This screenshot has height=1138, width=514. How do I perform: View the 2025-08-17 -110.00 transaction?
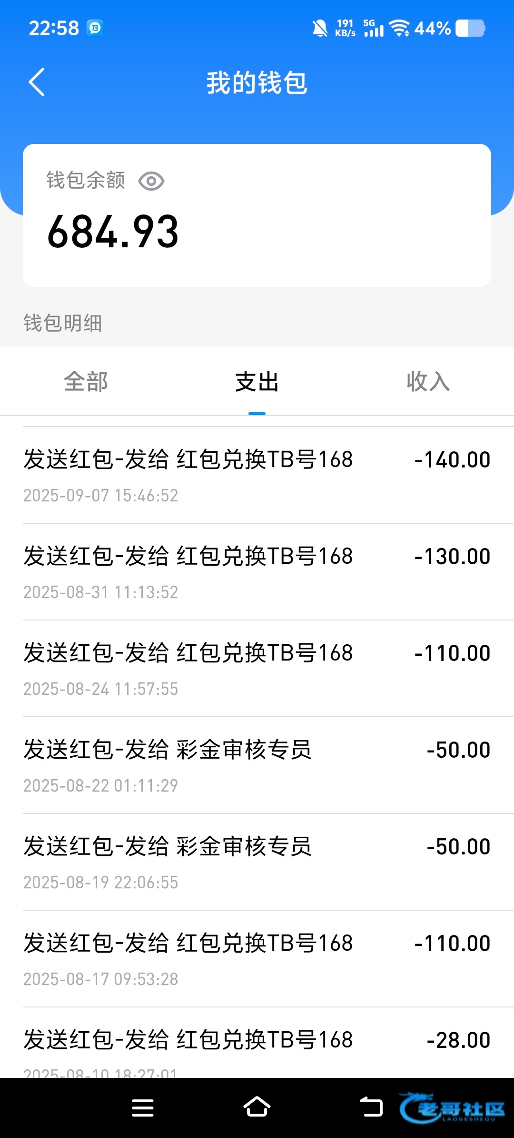tap(257, 959)
